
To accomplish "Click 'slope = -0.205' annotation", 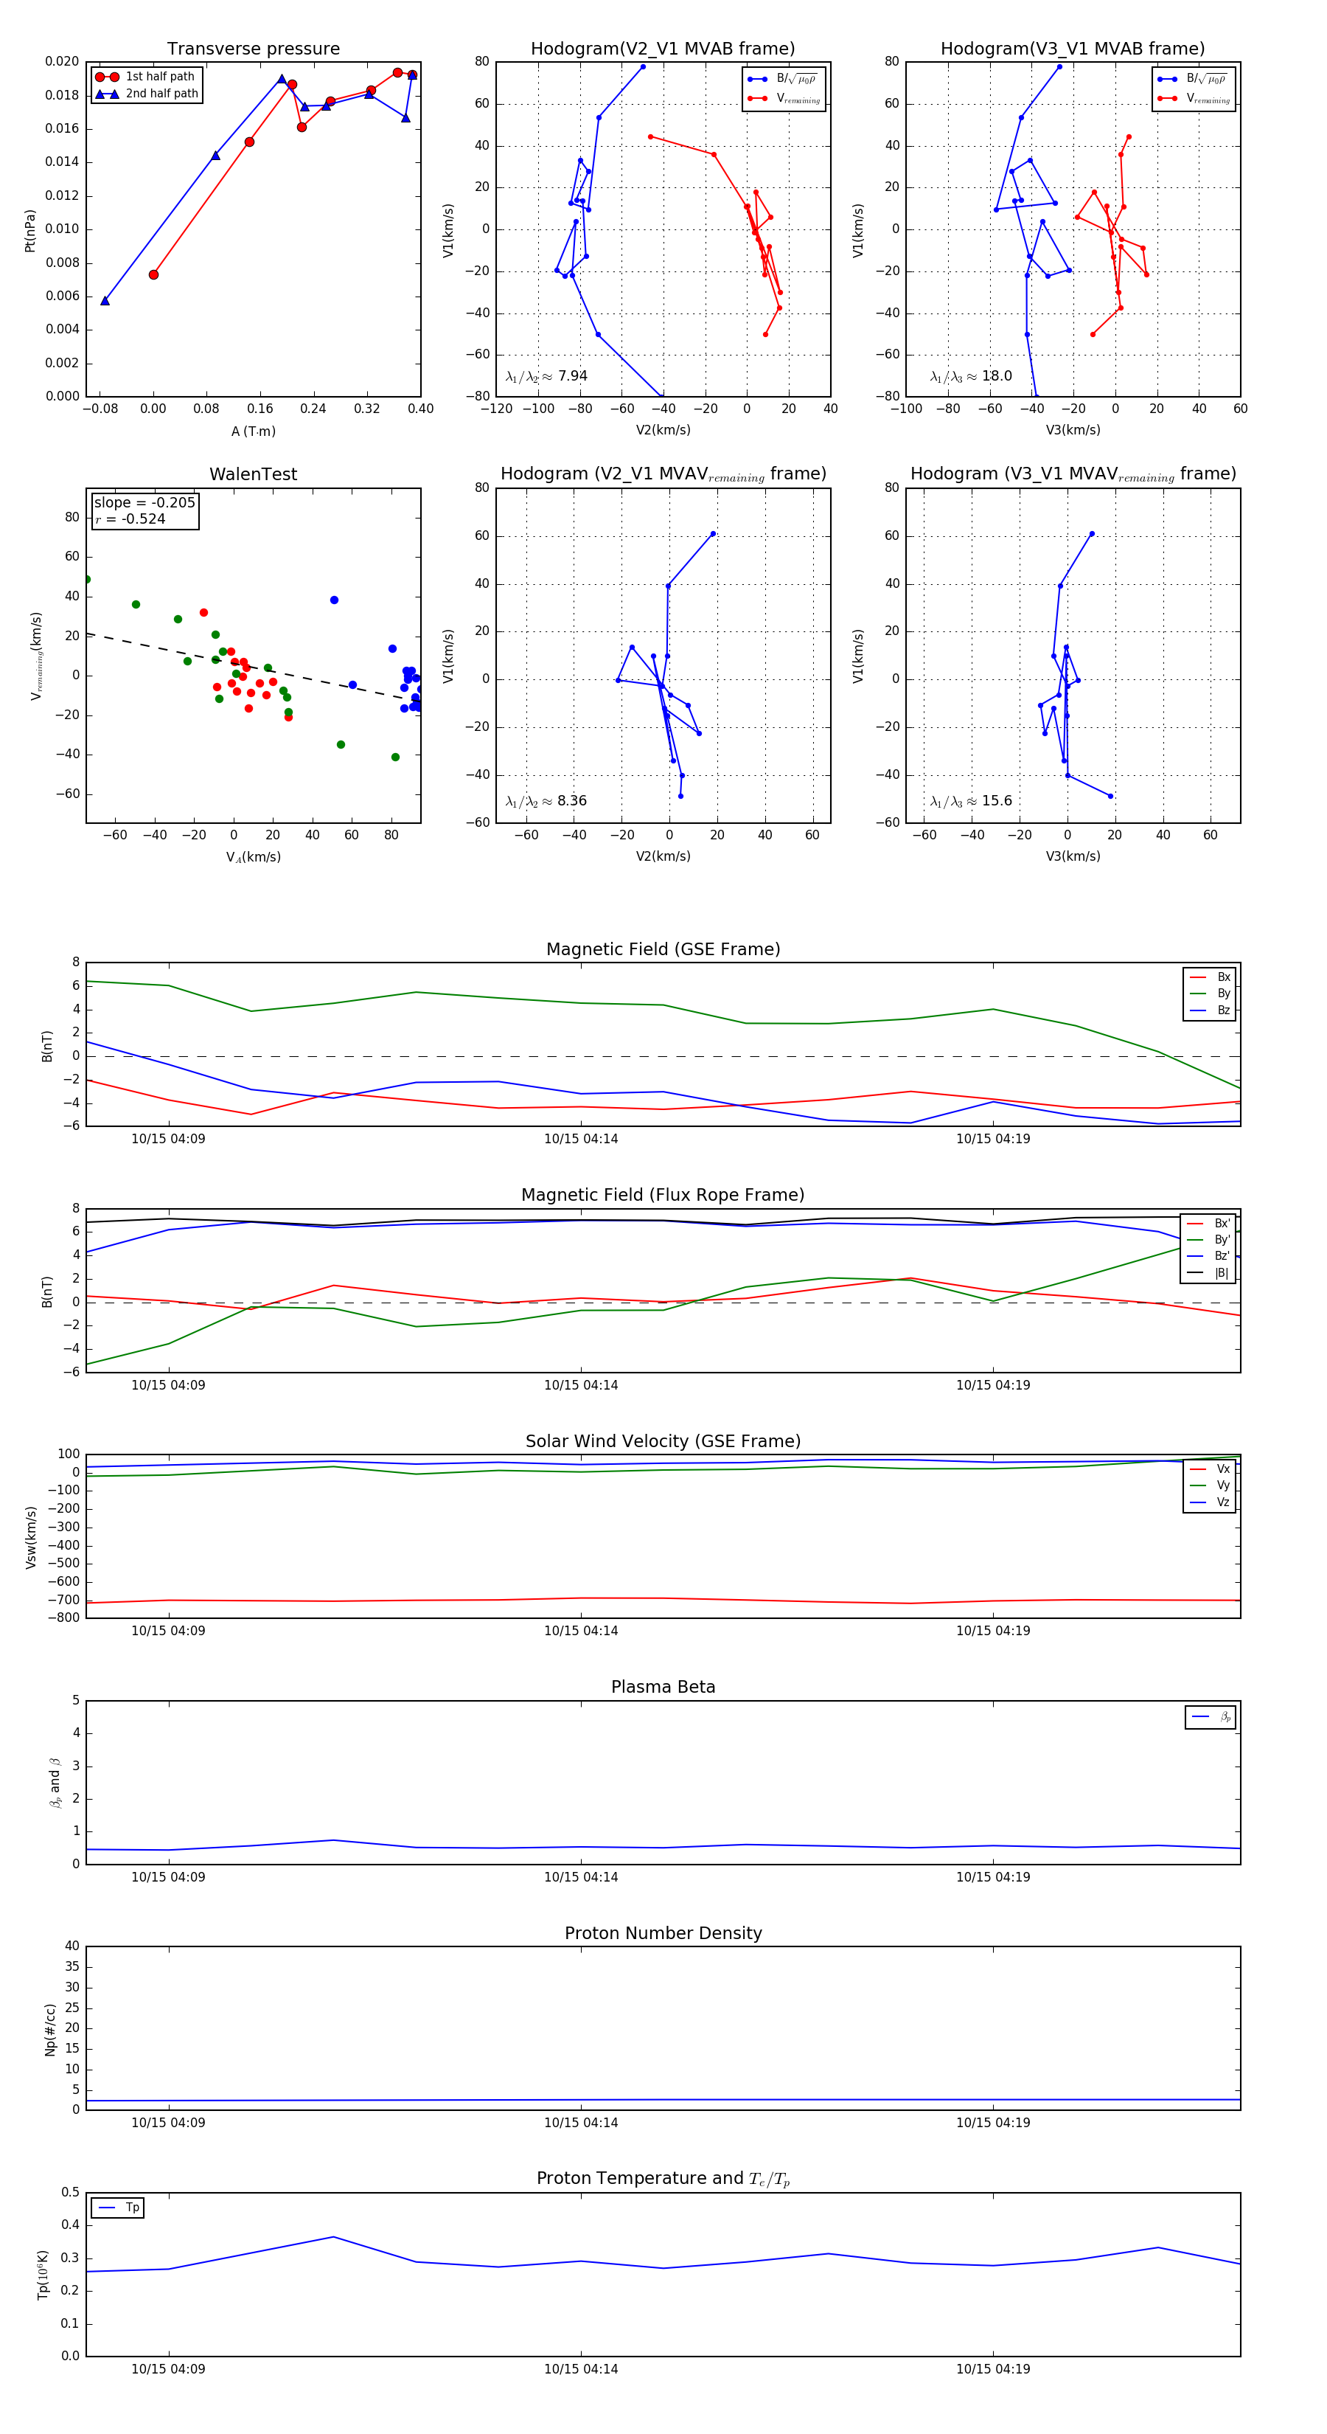I will pos(144,503).
